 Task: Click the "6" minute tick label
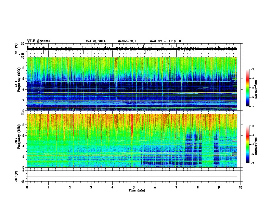(155, 187)
